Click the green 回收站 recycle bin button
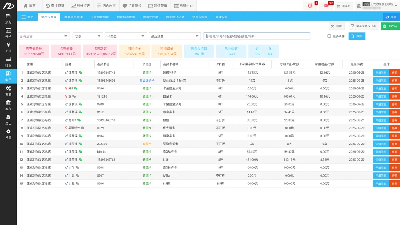 390,26
